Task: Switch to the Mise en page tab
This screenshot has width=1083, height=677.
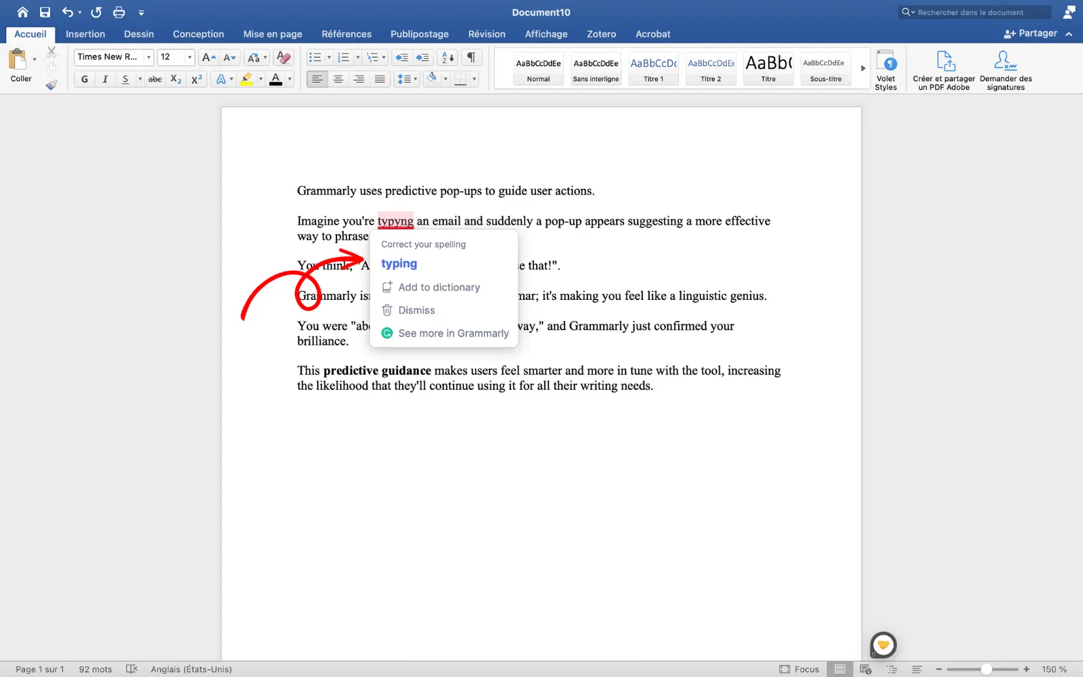Action: coord(273,34)
